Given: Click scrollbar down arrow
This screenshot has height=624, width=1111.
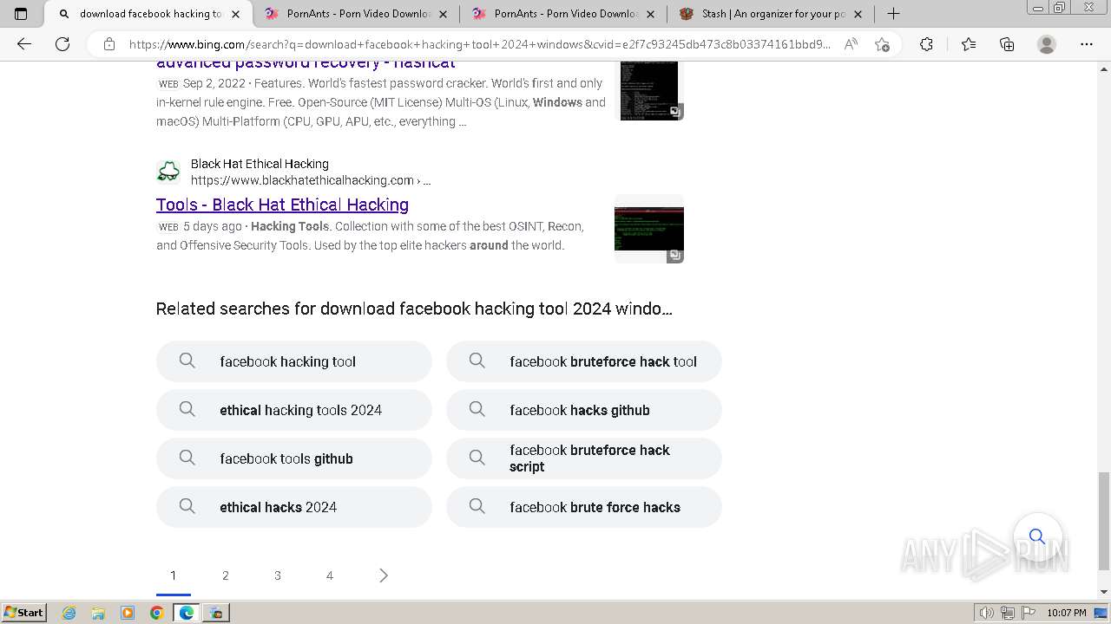Looking at the screenshot, I should [1103, 592].
